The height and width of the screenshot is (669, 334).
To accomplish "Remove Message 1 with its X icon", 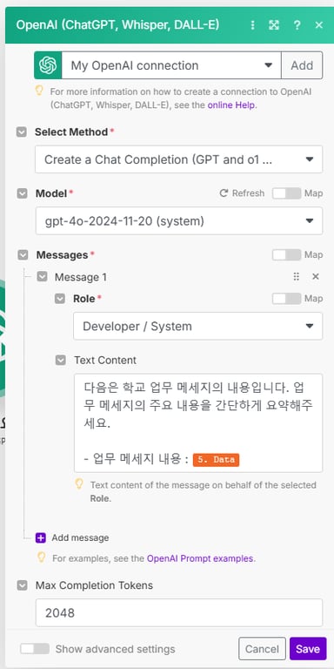I will coord(316,276).
